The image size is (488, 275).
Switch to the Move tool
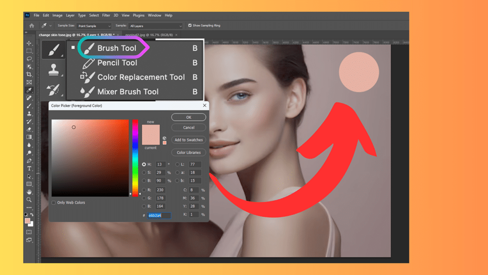[x=30, y=43]
